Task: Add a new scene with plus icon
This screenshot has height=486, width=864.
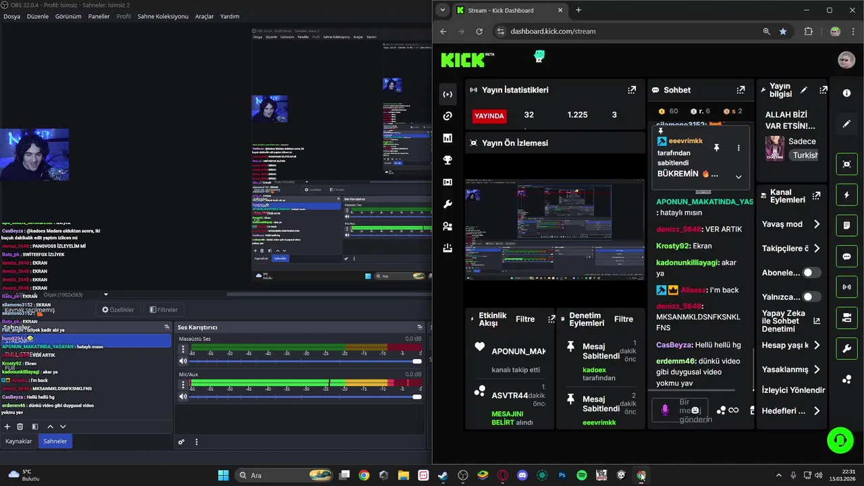Action: point(7,427)
